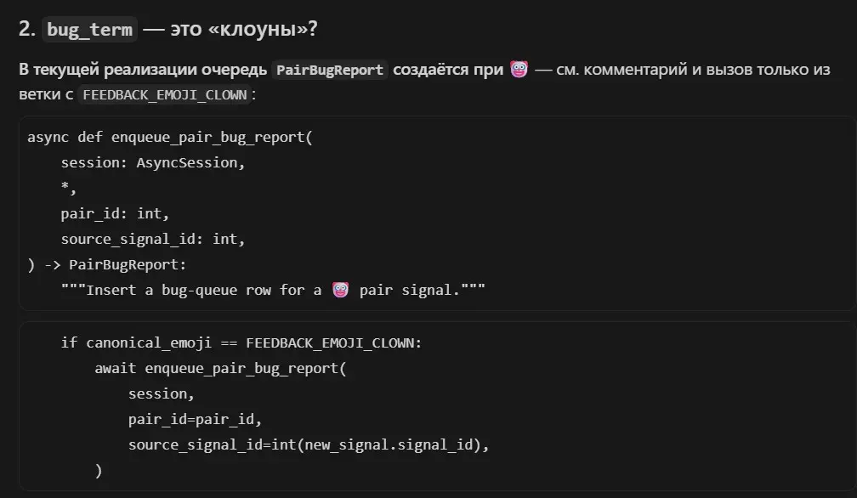Click the source_signal_id: int, parameter line

tap(153, 239)
